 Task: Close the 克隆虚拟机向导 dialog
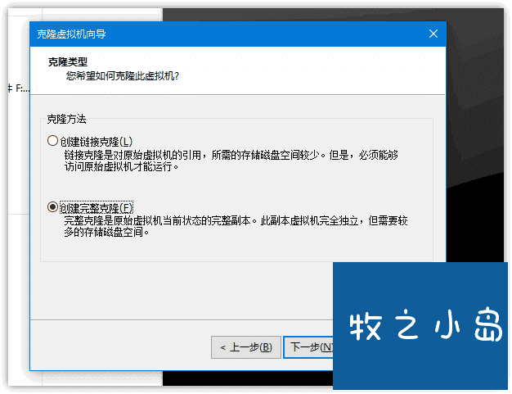[433, 34]
